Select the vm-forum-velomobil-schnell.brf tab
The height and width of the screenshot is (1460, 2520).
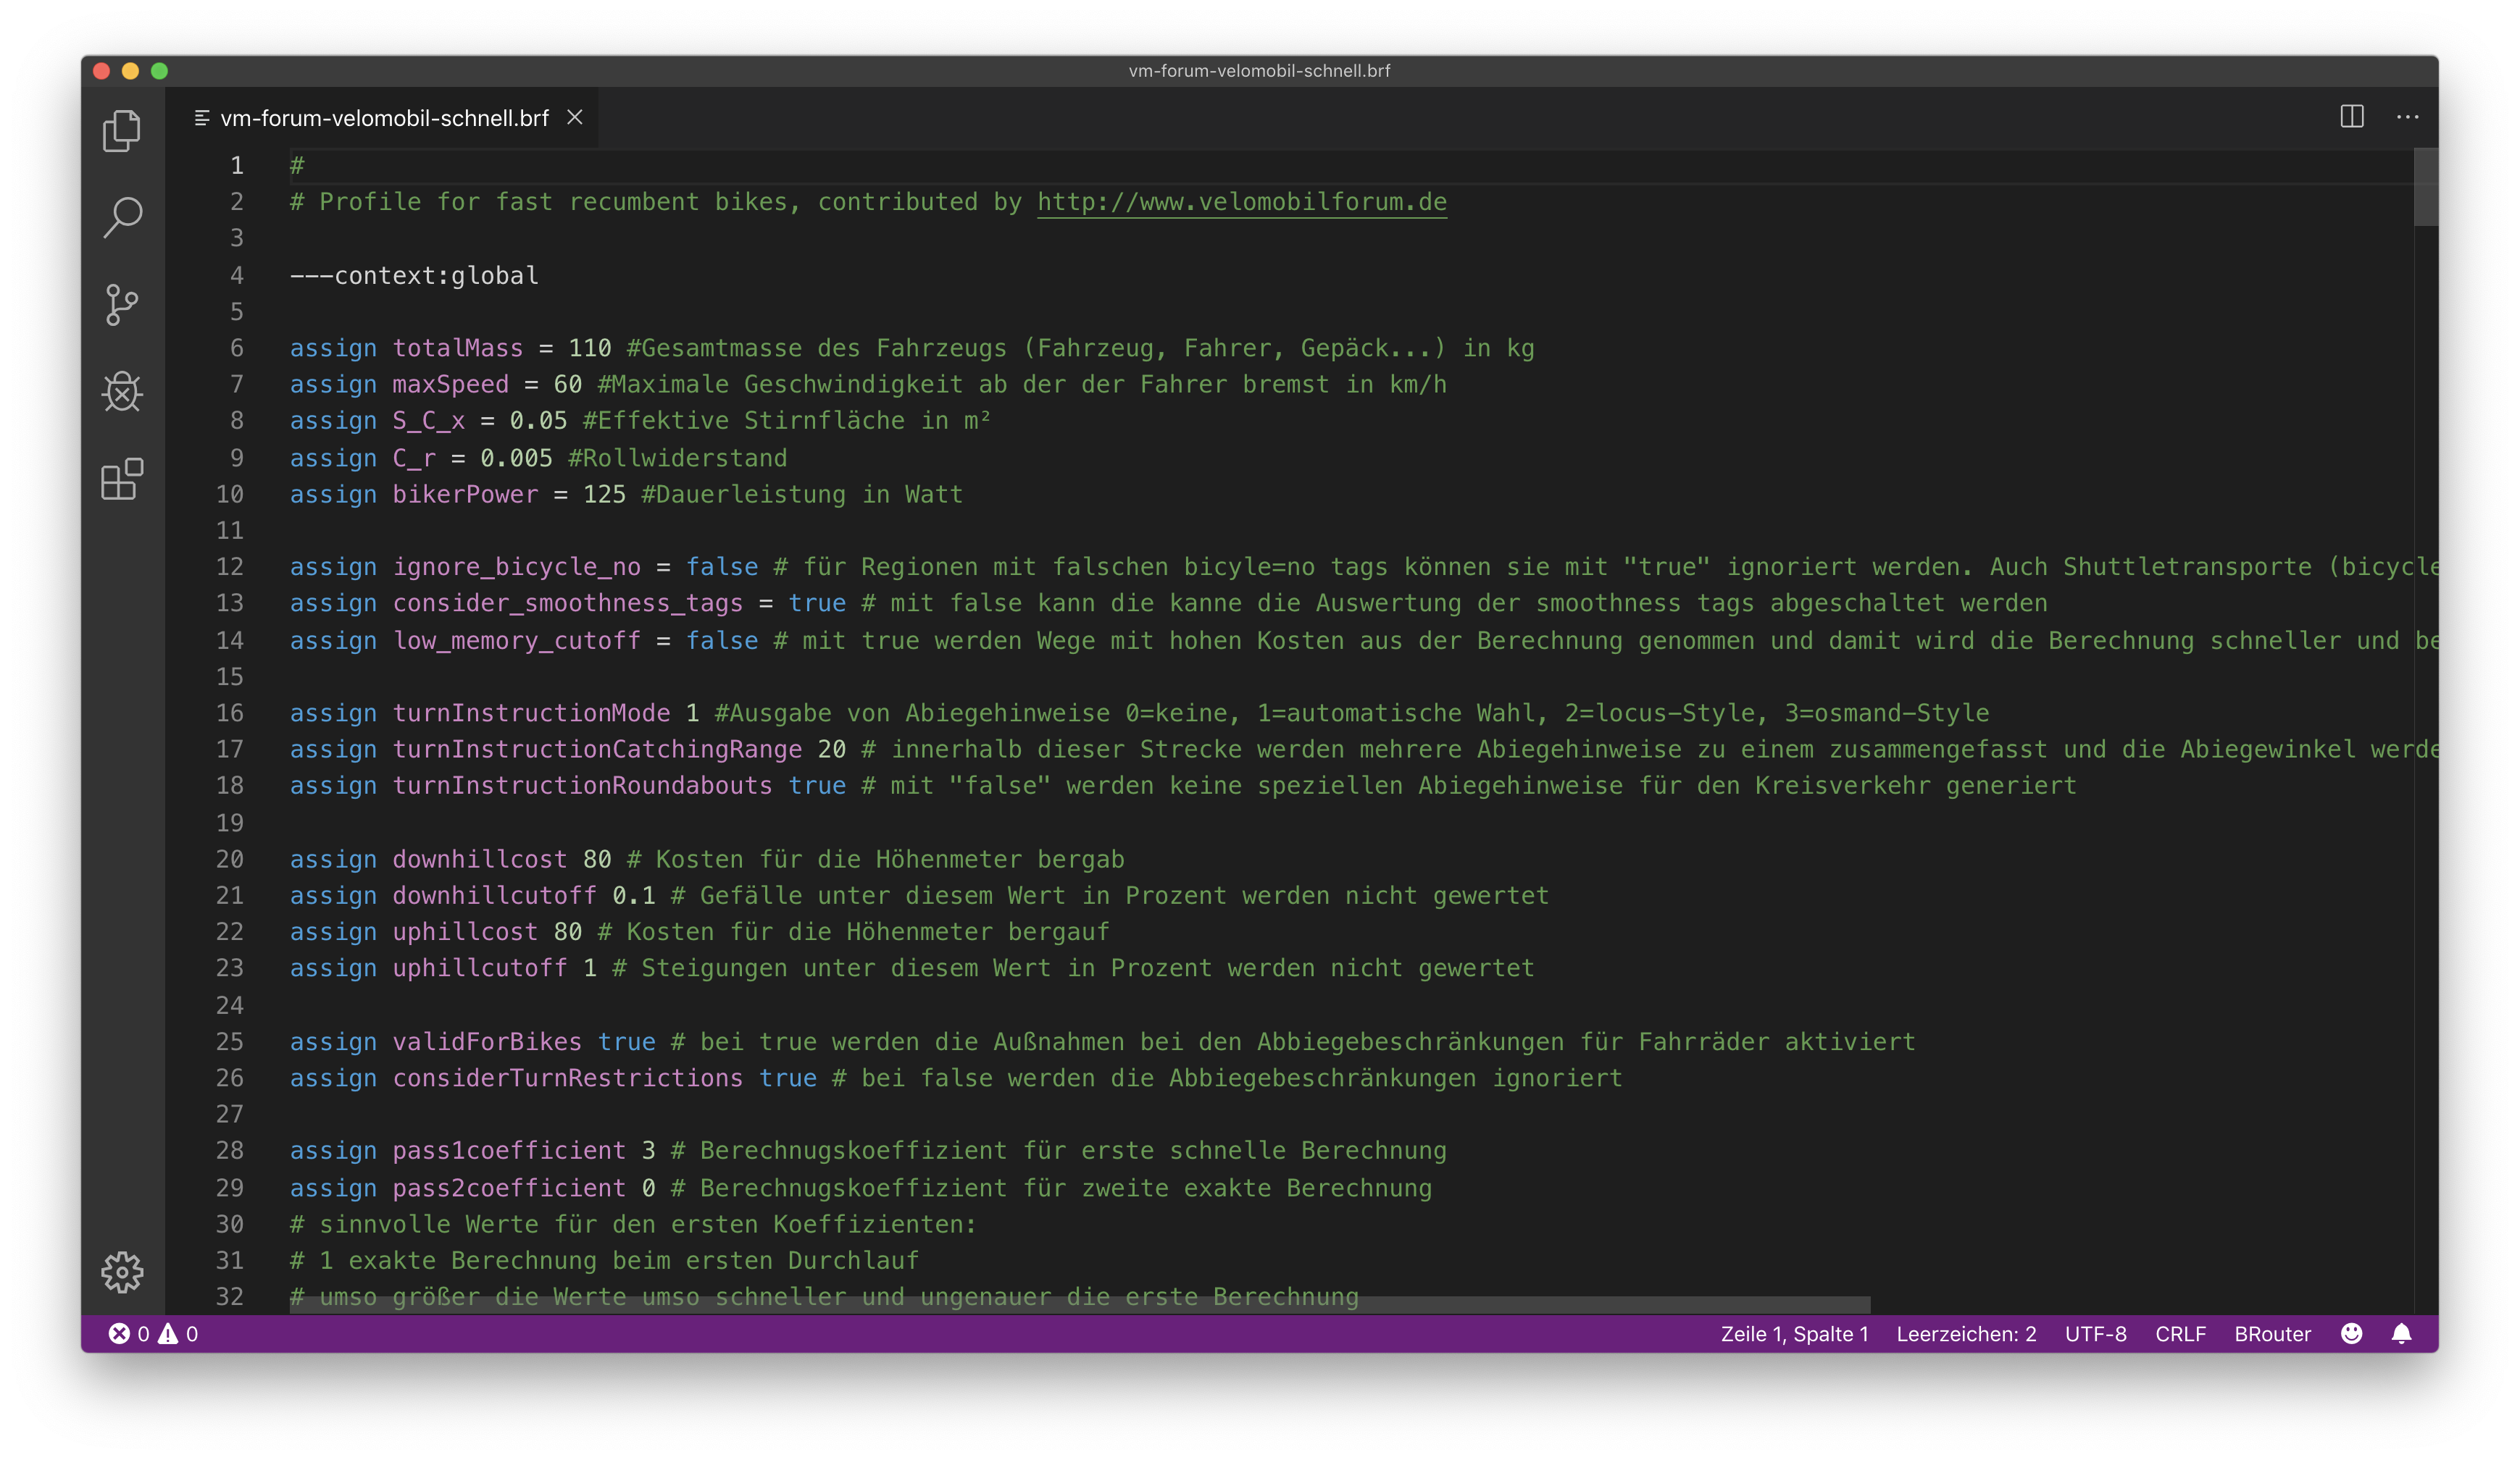(x=384, y=118)
